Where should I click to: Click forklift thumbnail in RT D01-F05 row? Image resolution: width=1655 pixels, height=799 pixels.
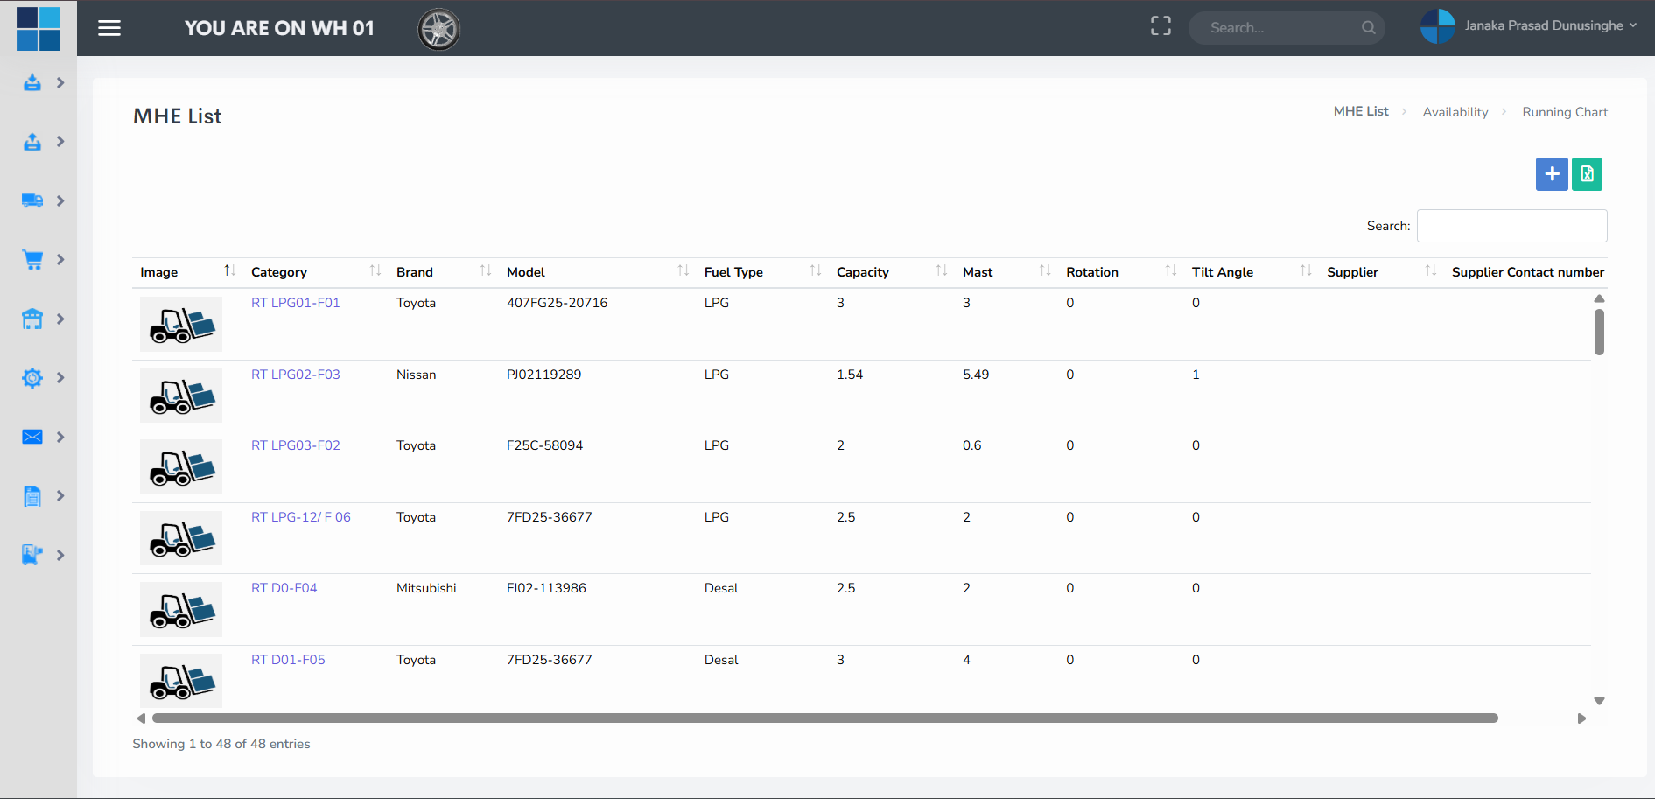tap(181, 681)
